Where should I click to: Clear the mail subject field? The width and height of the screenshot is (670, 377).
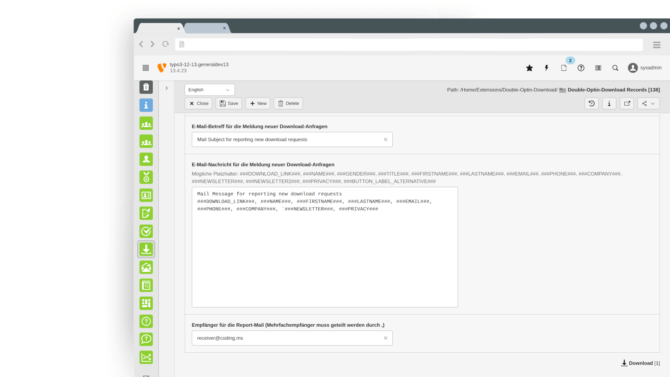pyautogui.click(x=386, y=139)
